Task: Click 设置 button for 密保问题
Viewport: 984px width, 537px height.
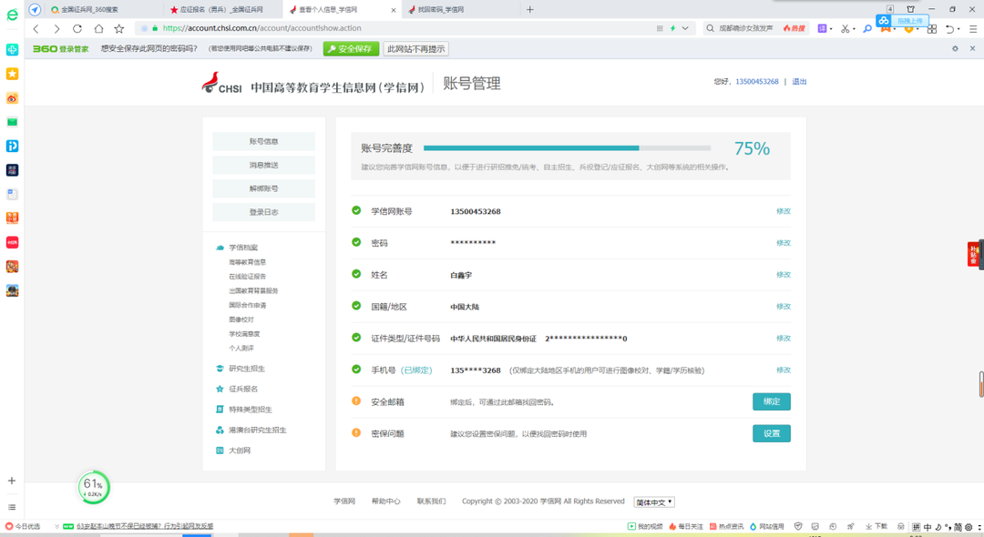Action: pyautogui.click(x=771, y=433)
